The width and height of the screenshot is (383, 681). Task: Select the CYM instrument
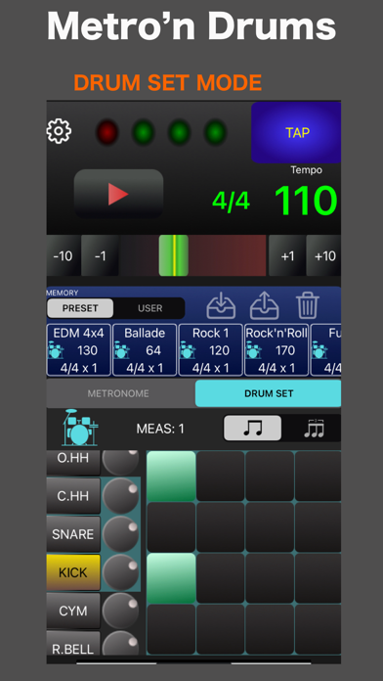click(x=73, y=611)
